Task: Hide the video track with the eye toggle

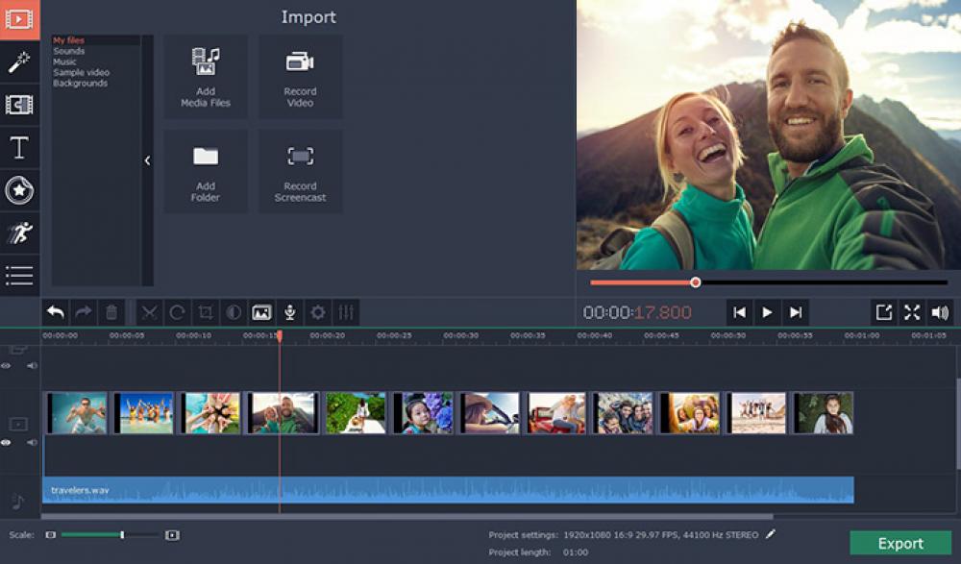Action: (7, 443)
